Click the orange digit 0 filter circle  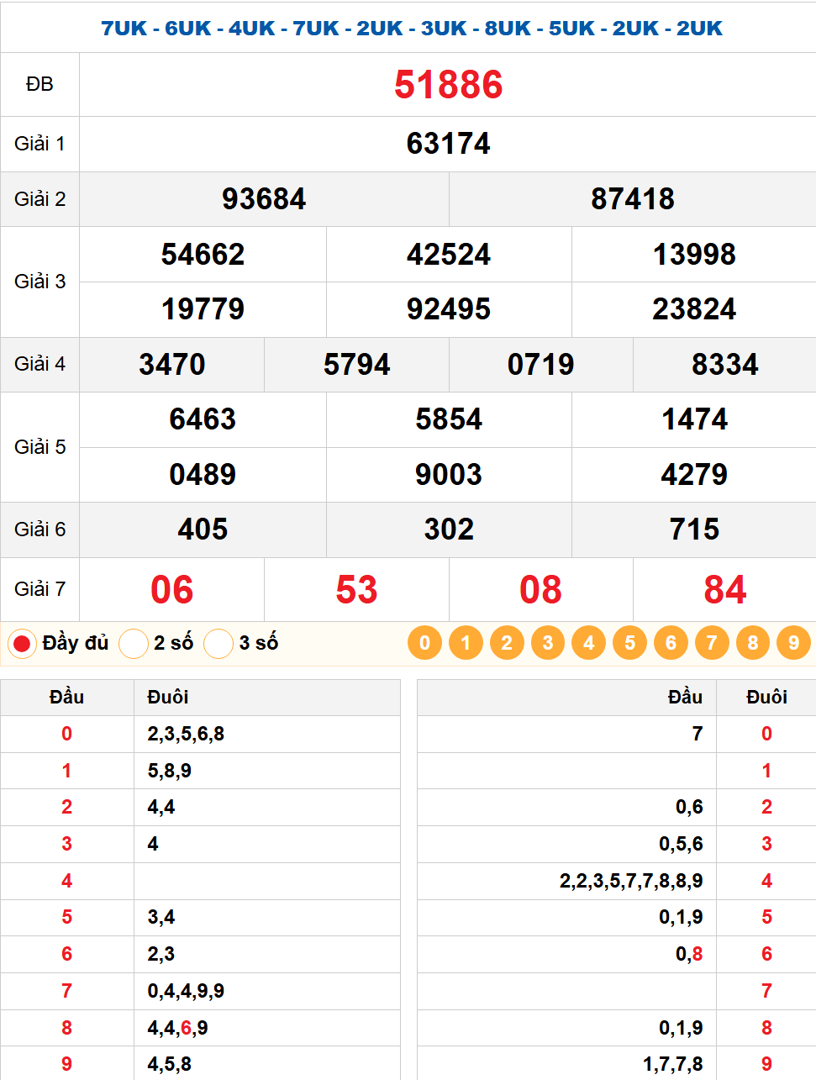click(x=424, y=643)
